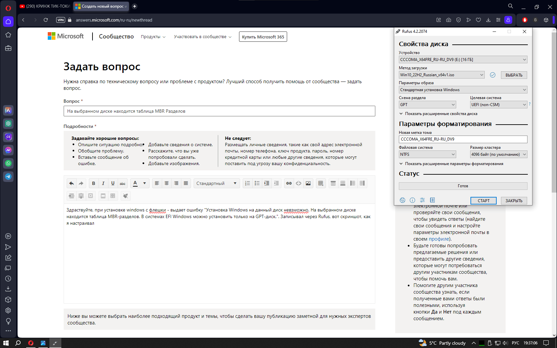This screenshot has width=557, height=348.
Task: Open the boot selection ISO dropdown
Action: click(442, 75)
